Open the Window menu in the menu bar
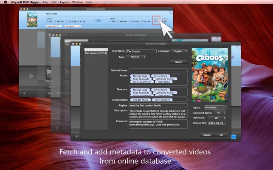273x170 pixels. (77, 2)
